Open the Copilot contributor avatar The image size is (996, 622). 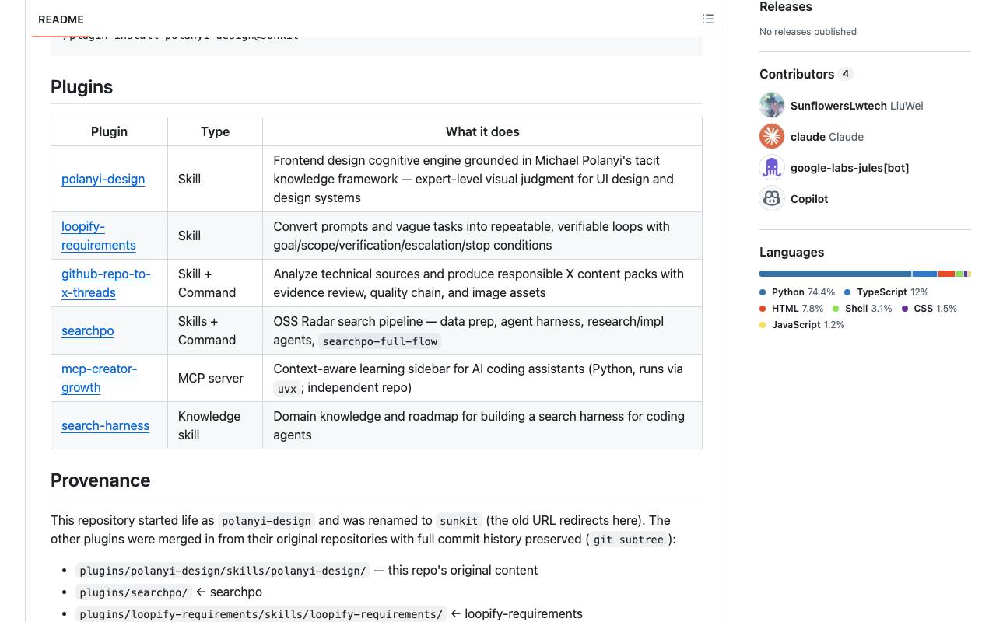click(x=772, y=198)
